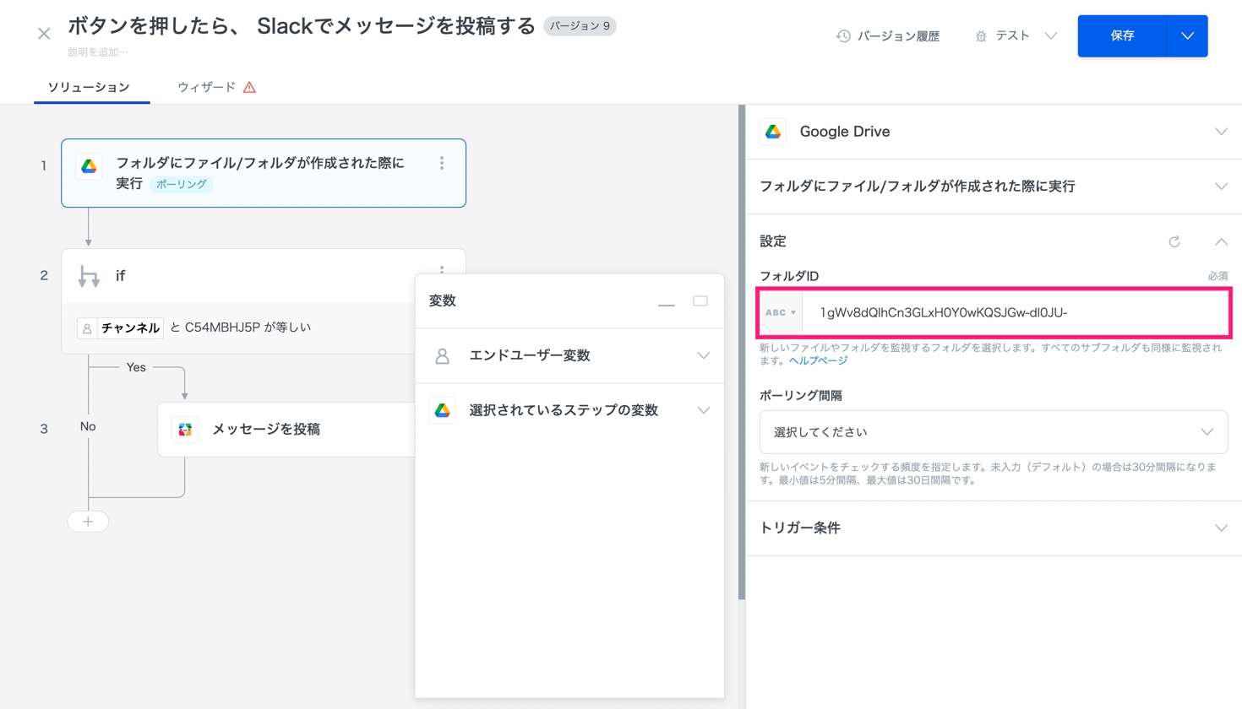
Task: Open the three-dot menu on if step
Action: [x=442, y=268]
